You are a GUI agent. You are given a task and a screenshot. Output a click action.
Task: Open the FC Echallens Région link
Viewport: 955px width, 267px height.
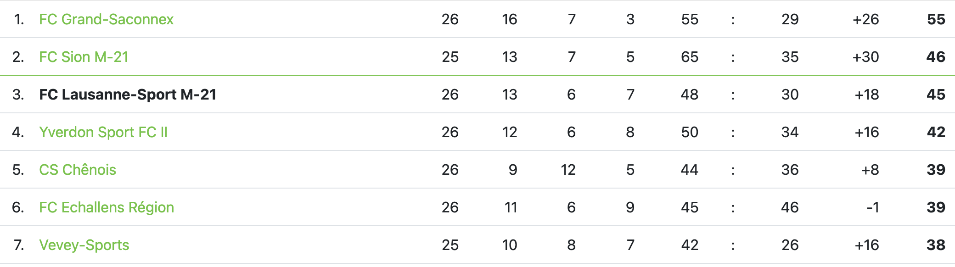(x=107, y=207)
